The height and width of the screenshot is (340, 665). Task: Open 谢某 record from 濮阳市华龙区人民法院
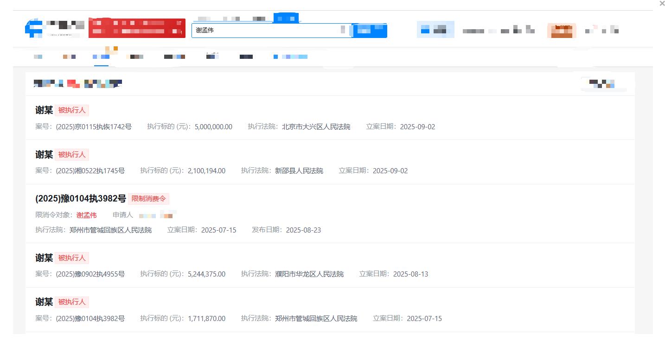[44, 258]
